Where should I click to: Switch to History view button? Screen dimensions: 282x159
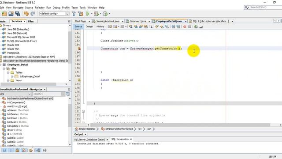[x=100, y=26]
